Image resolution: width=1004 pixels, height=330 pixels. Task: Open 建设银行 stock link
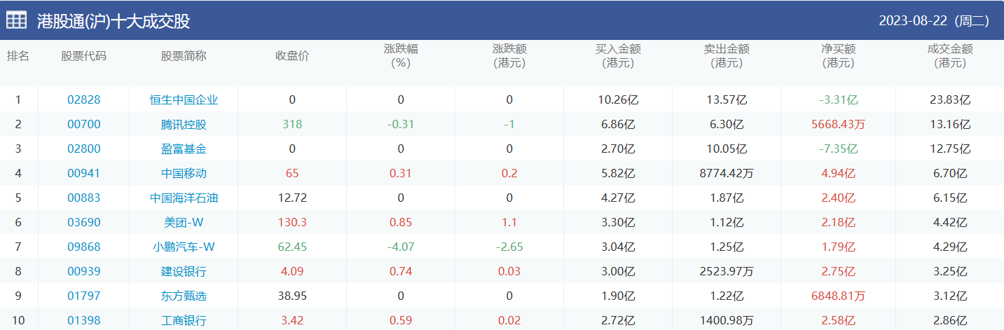(184, 271)
